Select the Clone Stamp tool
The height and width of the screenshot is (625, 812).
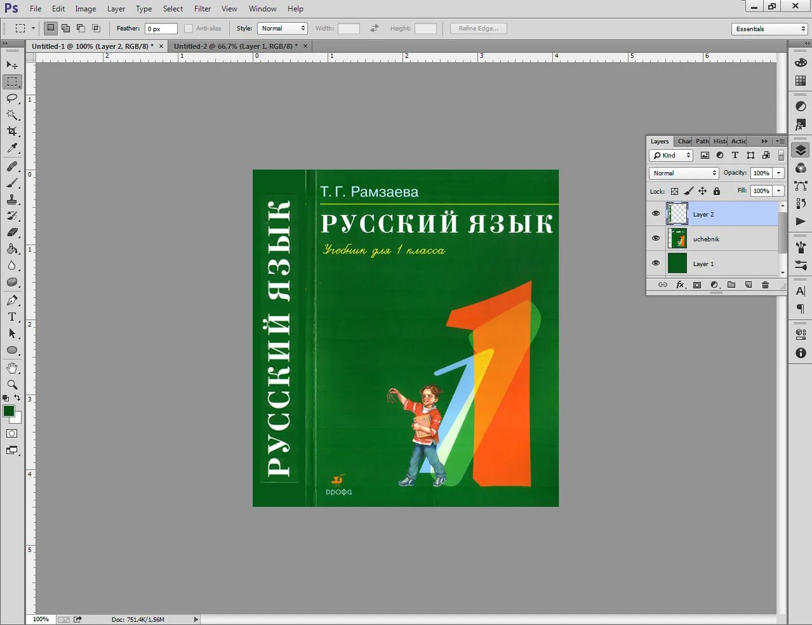[x=12, y=199]
